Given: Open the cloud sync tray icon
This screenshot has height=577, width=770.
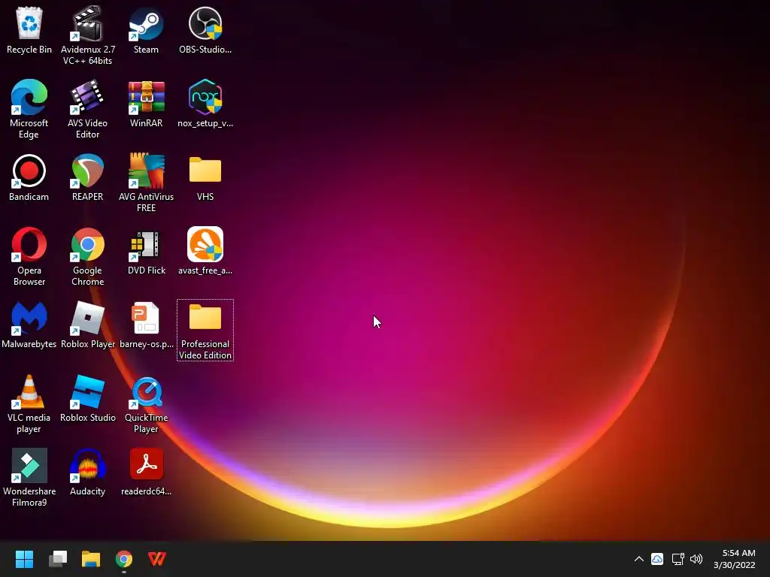Looking at the screenshot, I should coord(657,559).
